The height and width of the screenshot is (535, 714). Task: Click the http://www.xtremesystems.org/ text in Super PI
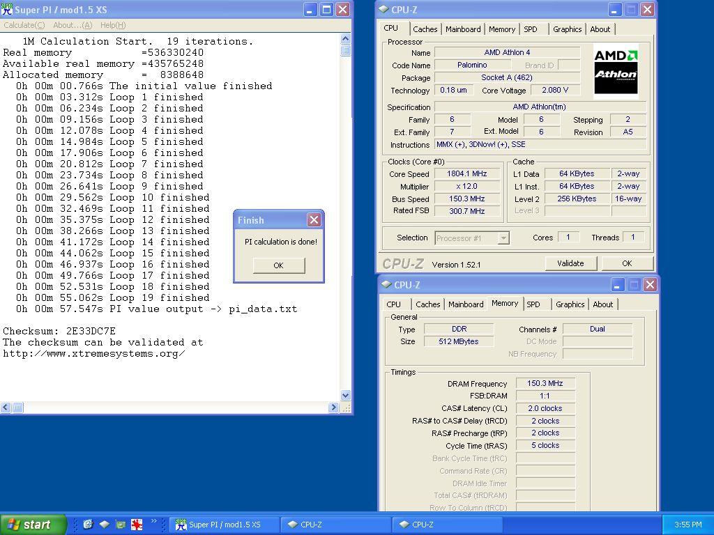[x=94, y=353]
